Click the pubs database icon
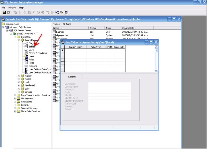Screen dimensions: 207x155 (22, 89)
